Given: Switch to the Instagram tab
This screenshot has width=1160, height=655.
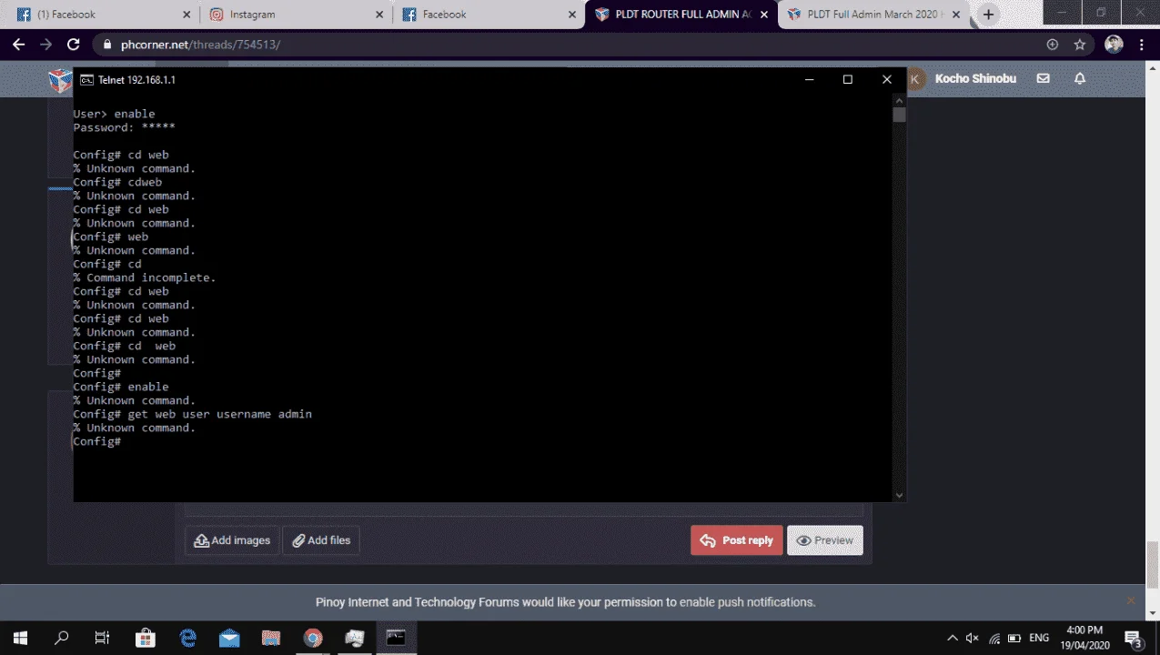Looking at the screenshot, I should [296, 15].
